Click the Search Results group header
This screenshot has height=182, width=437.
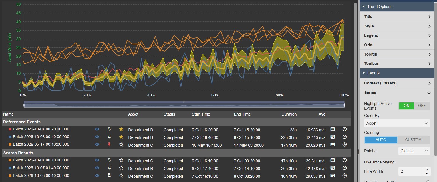click(x=176, y=153)
